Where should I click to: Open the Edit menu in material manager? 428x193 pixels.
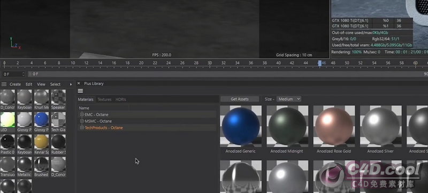pyautogui.click(x=29, y=84)
